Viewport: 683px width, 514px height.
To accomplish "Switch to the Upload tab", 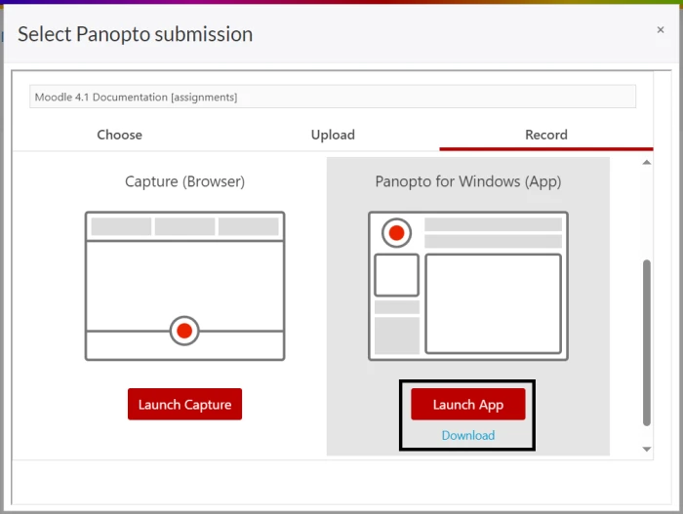I will [x=333, y=135].
